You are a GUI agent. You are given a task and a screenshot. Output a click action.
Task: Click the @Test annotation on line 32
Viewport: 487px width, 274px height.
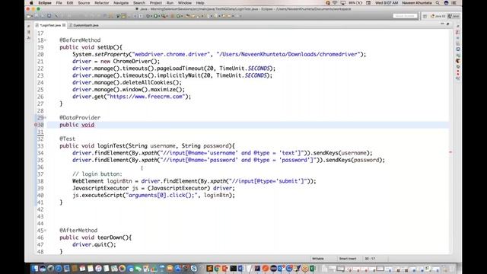click(x=68, y=139)
